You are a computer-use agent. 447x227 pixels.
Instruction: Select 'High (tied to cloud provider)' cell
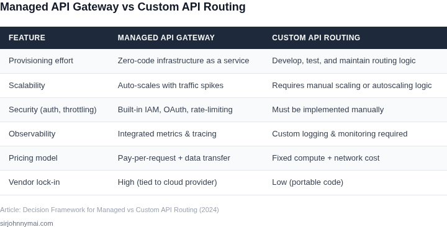(x=168, y=182)
